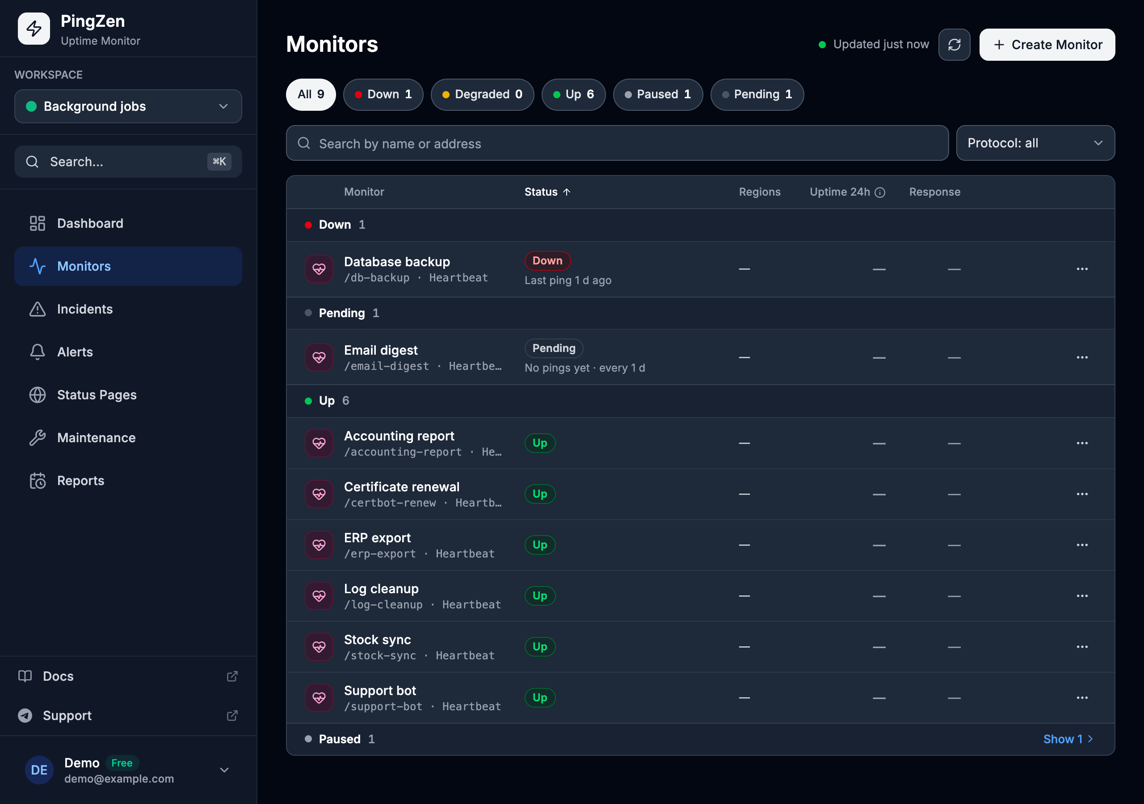The image size is (1144, 804).
Task: Open the Log cleanup monitor
Action: click(x=700, y=596)
